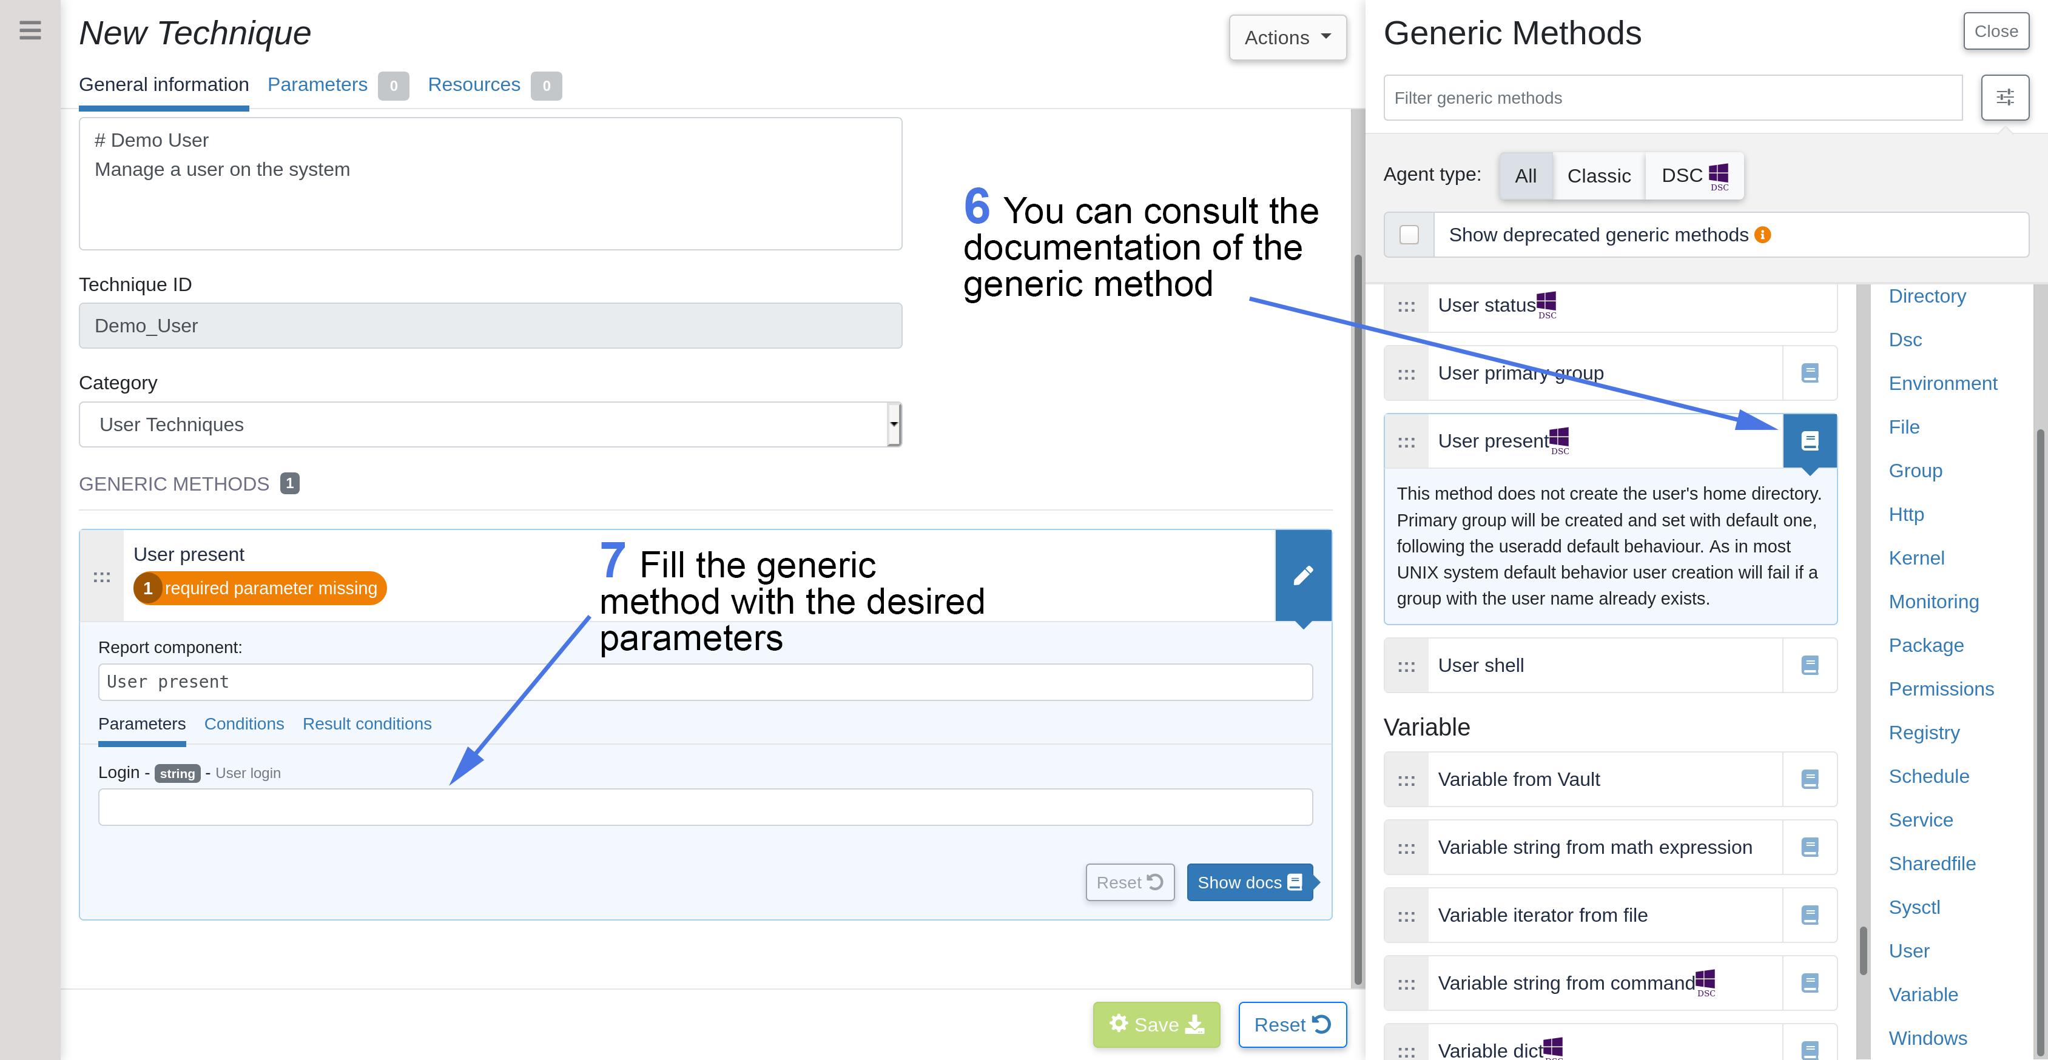Click the Login input field for User present

pos(706,808)
